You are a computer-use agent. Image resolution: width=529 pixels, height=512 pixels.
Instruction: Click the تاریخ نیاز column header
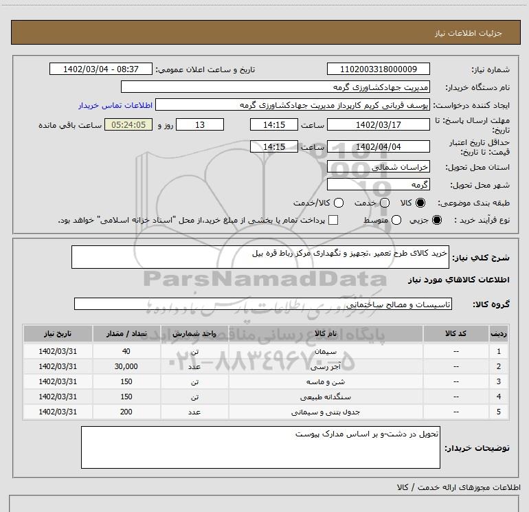pos(58,333)
